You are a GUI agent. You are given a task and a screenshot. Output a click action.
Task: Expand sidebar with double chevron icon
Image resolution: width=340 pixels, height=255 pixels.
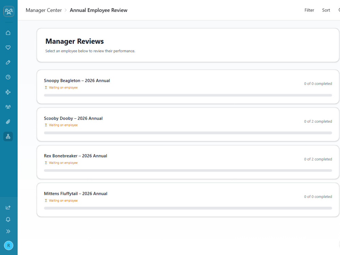(8, 231)
